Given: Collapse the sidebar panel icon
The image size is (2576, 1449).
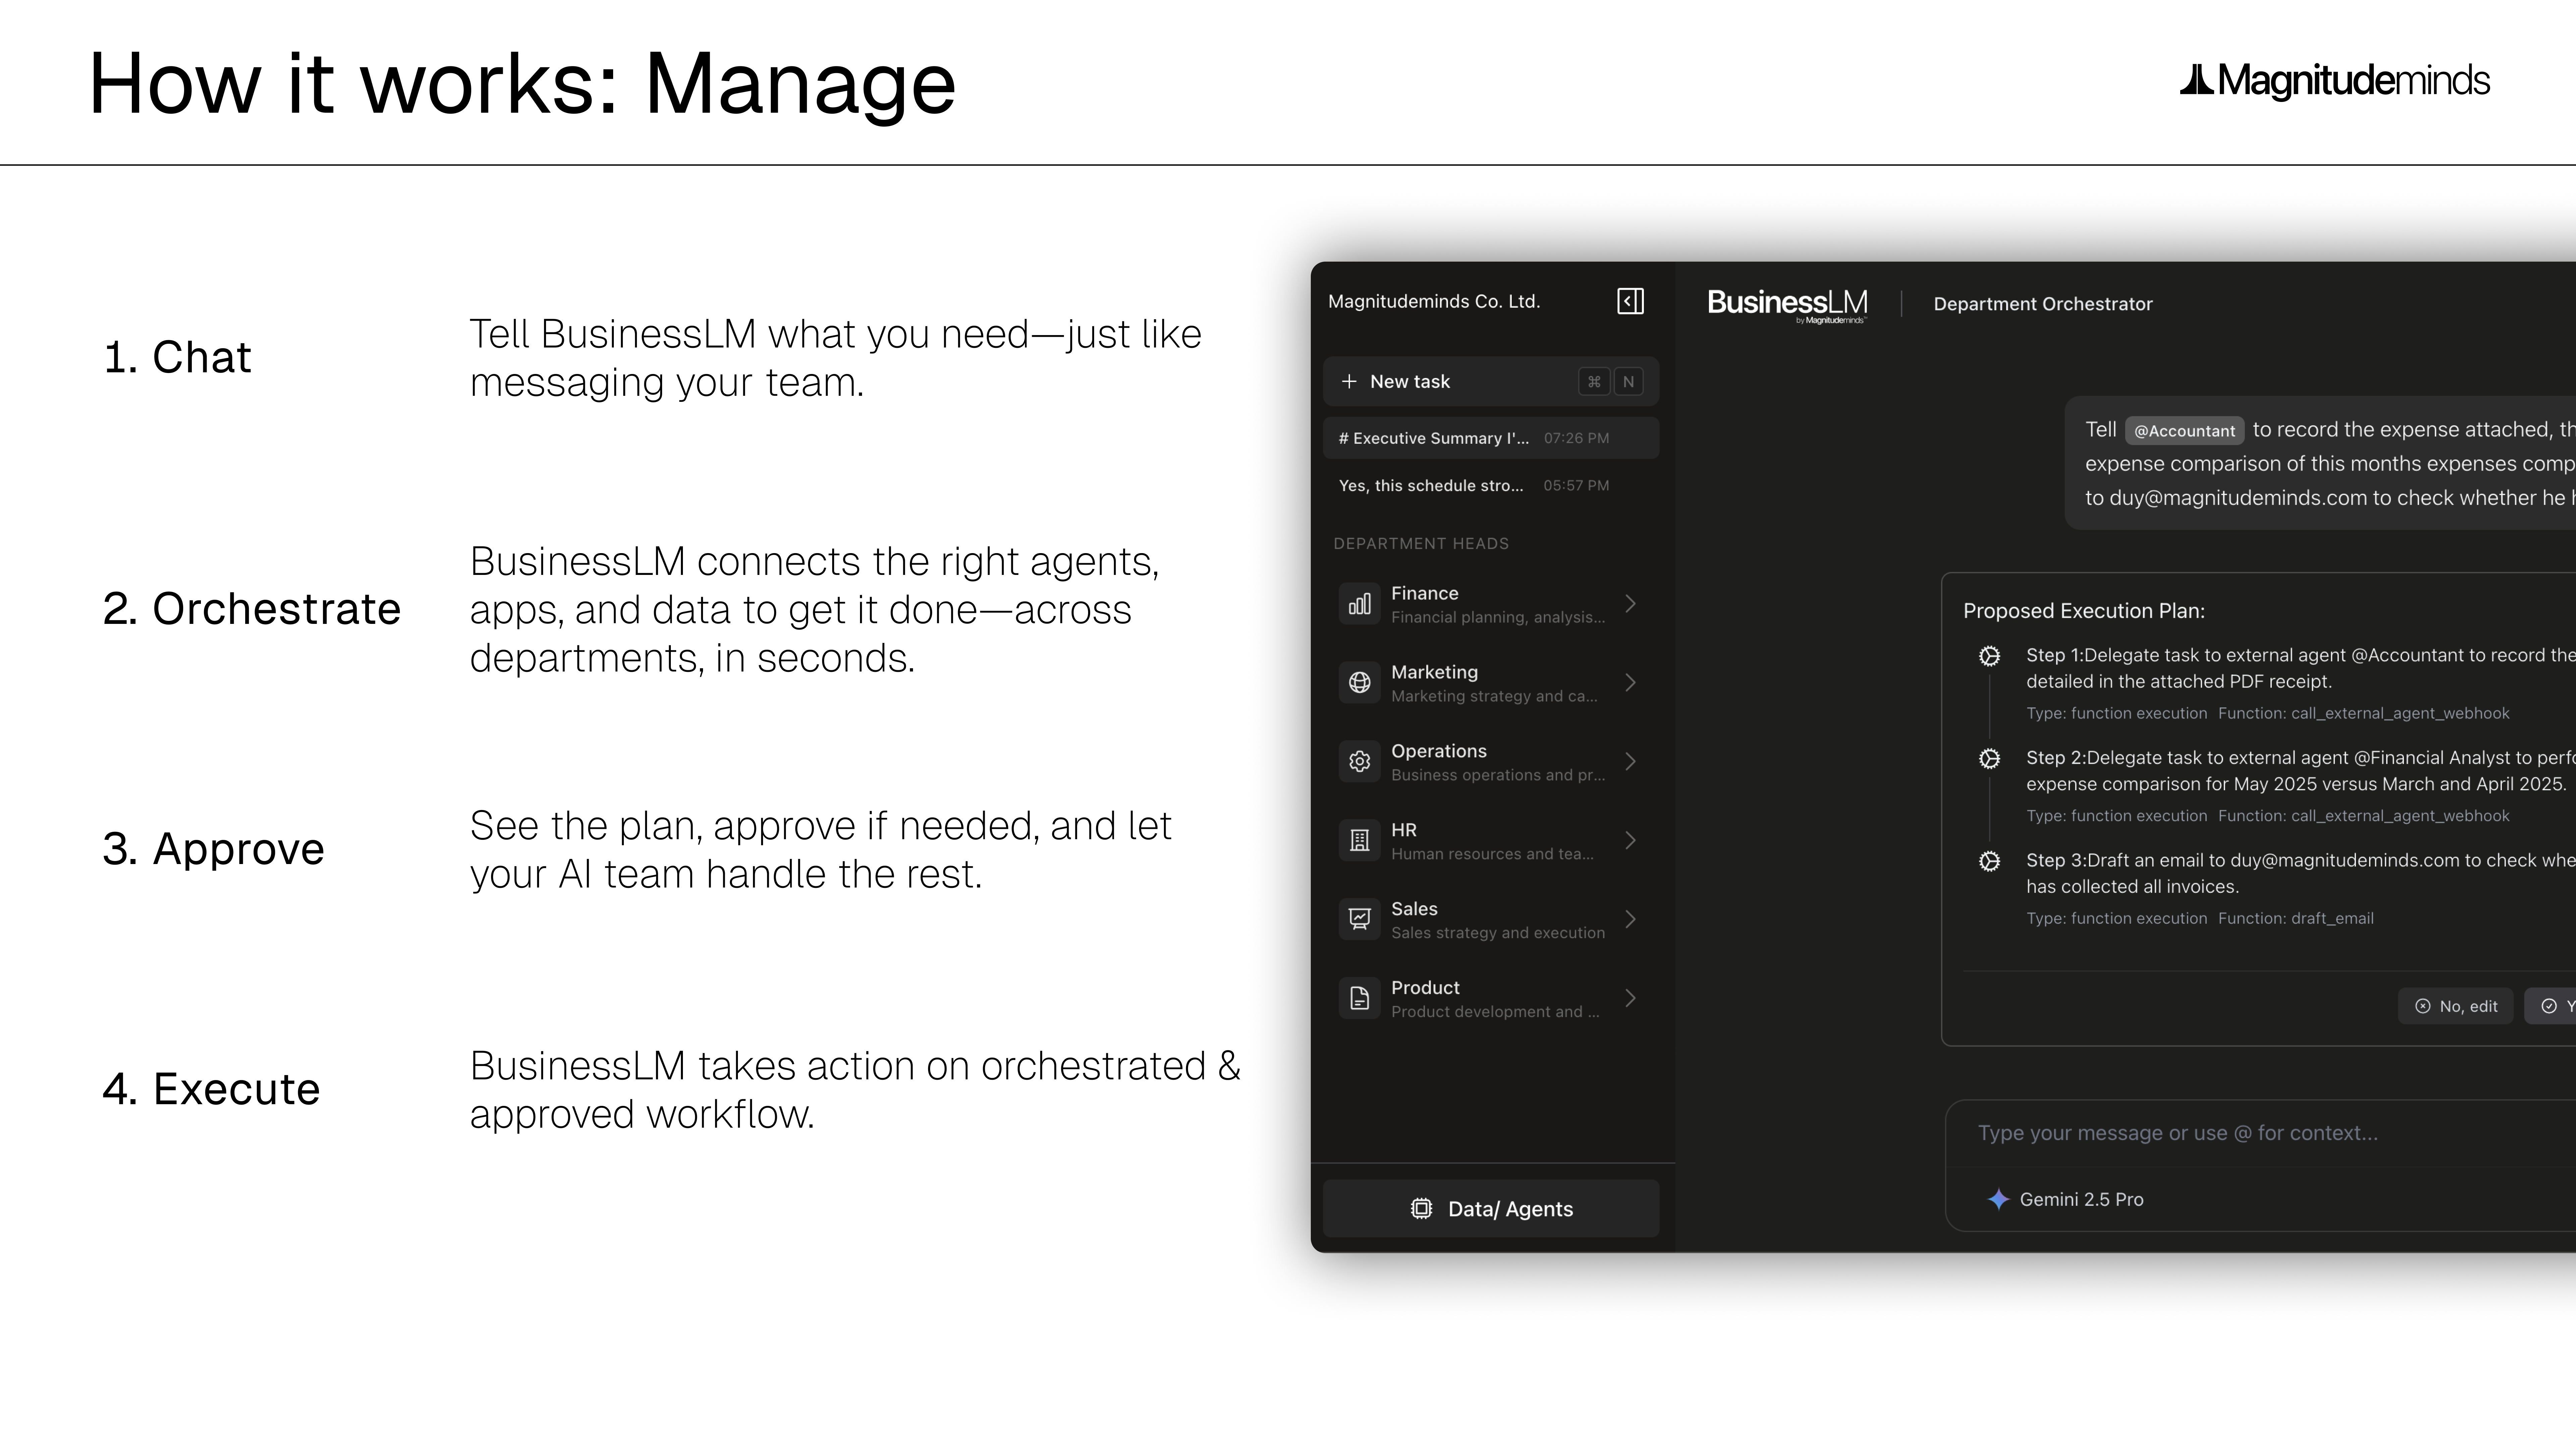Looking at the screenshot, I should (1630, 301).
